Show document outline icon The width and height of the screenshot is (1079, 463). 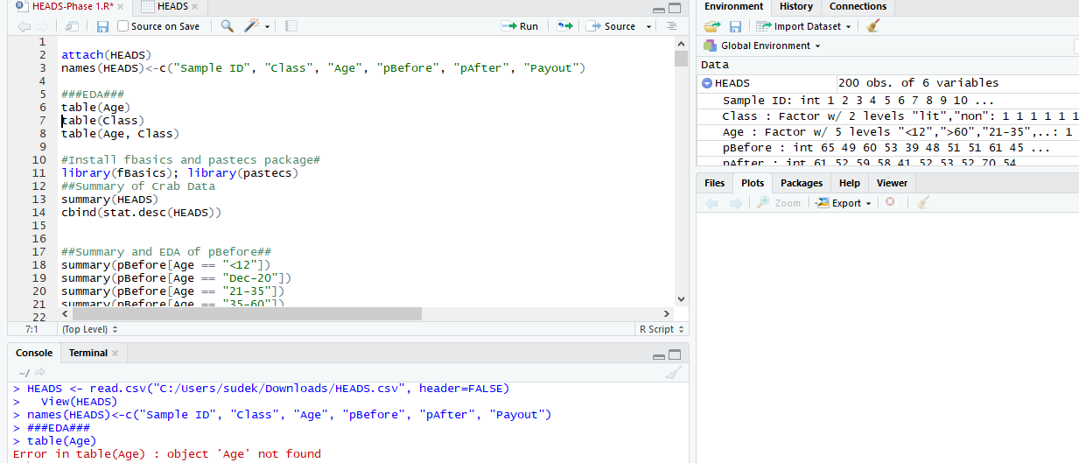point(671,26)
